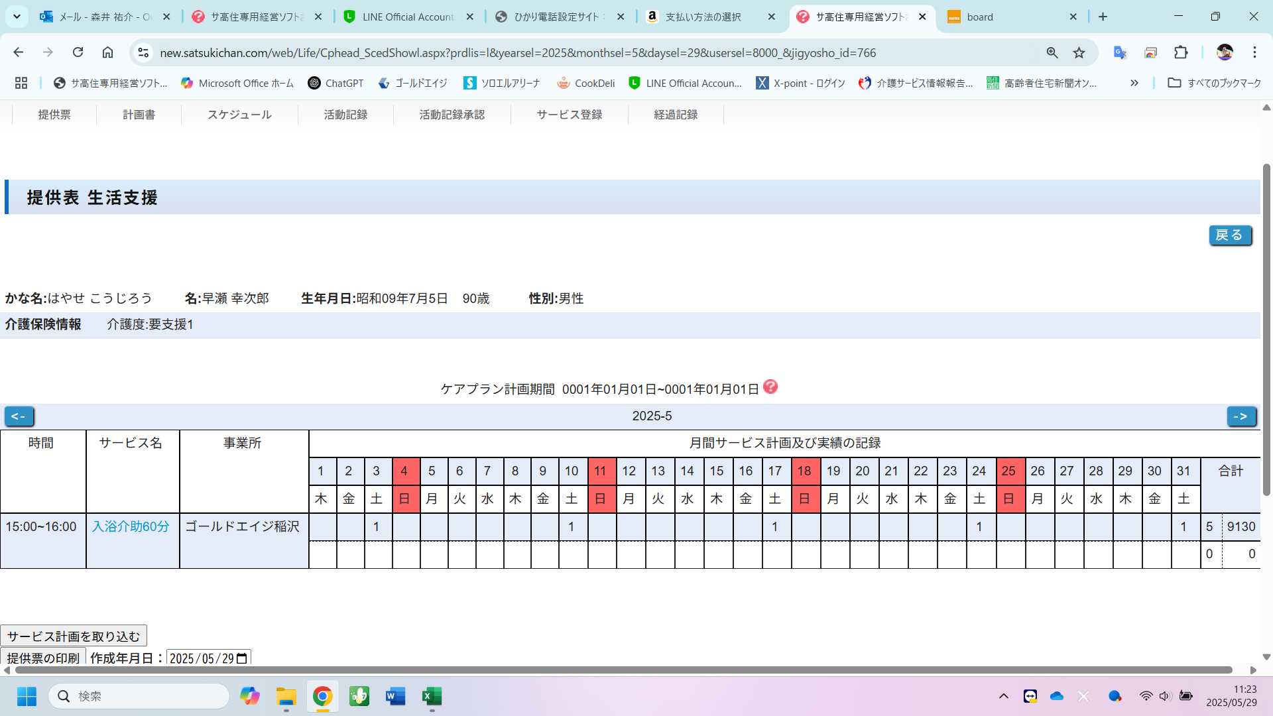Expand the hidden bookmarks chevron
The width and height of the screenshot is (1273, 716).
pyautogui.click(x=1134, y=83)
